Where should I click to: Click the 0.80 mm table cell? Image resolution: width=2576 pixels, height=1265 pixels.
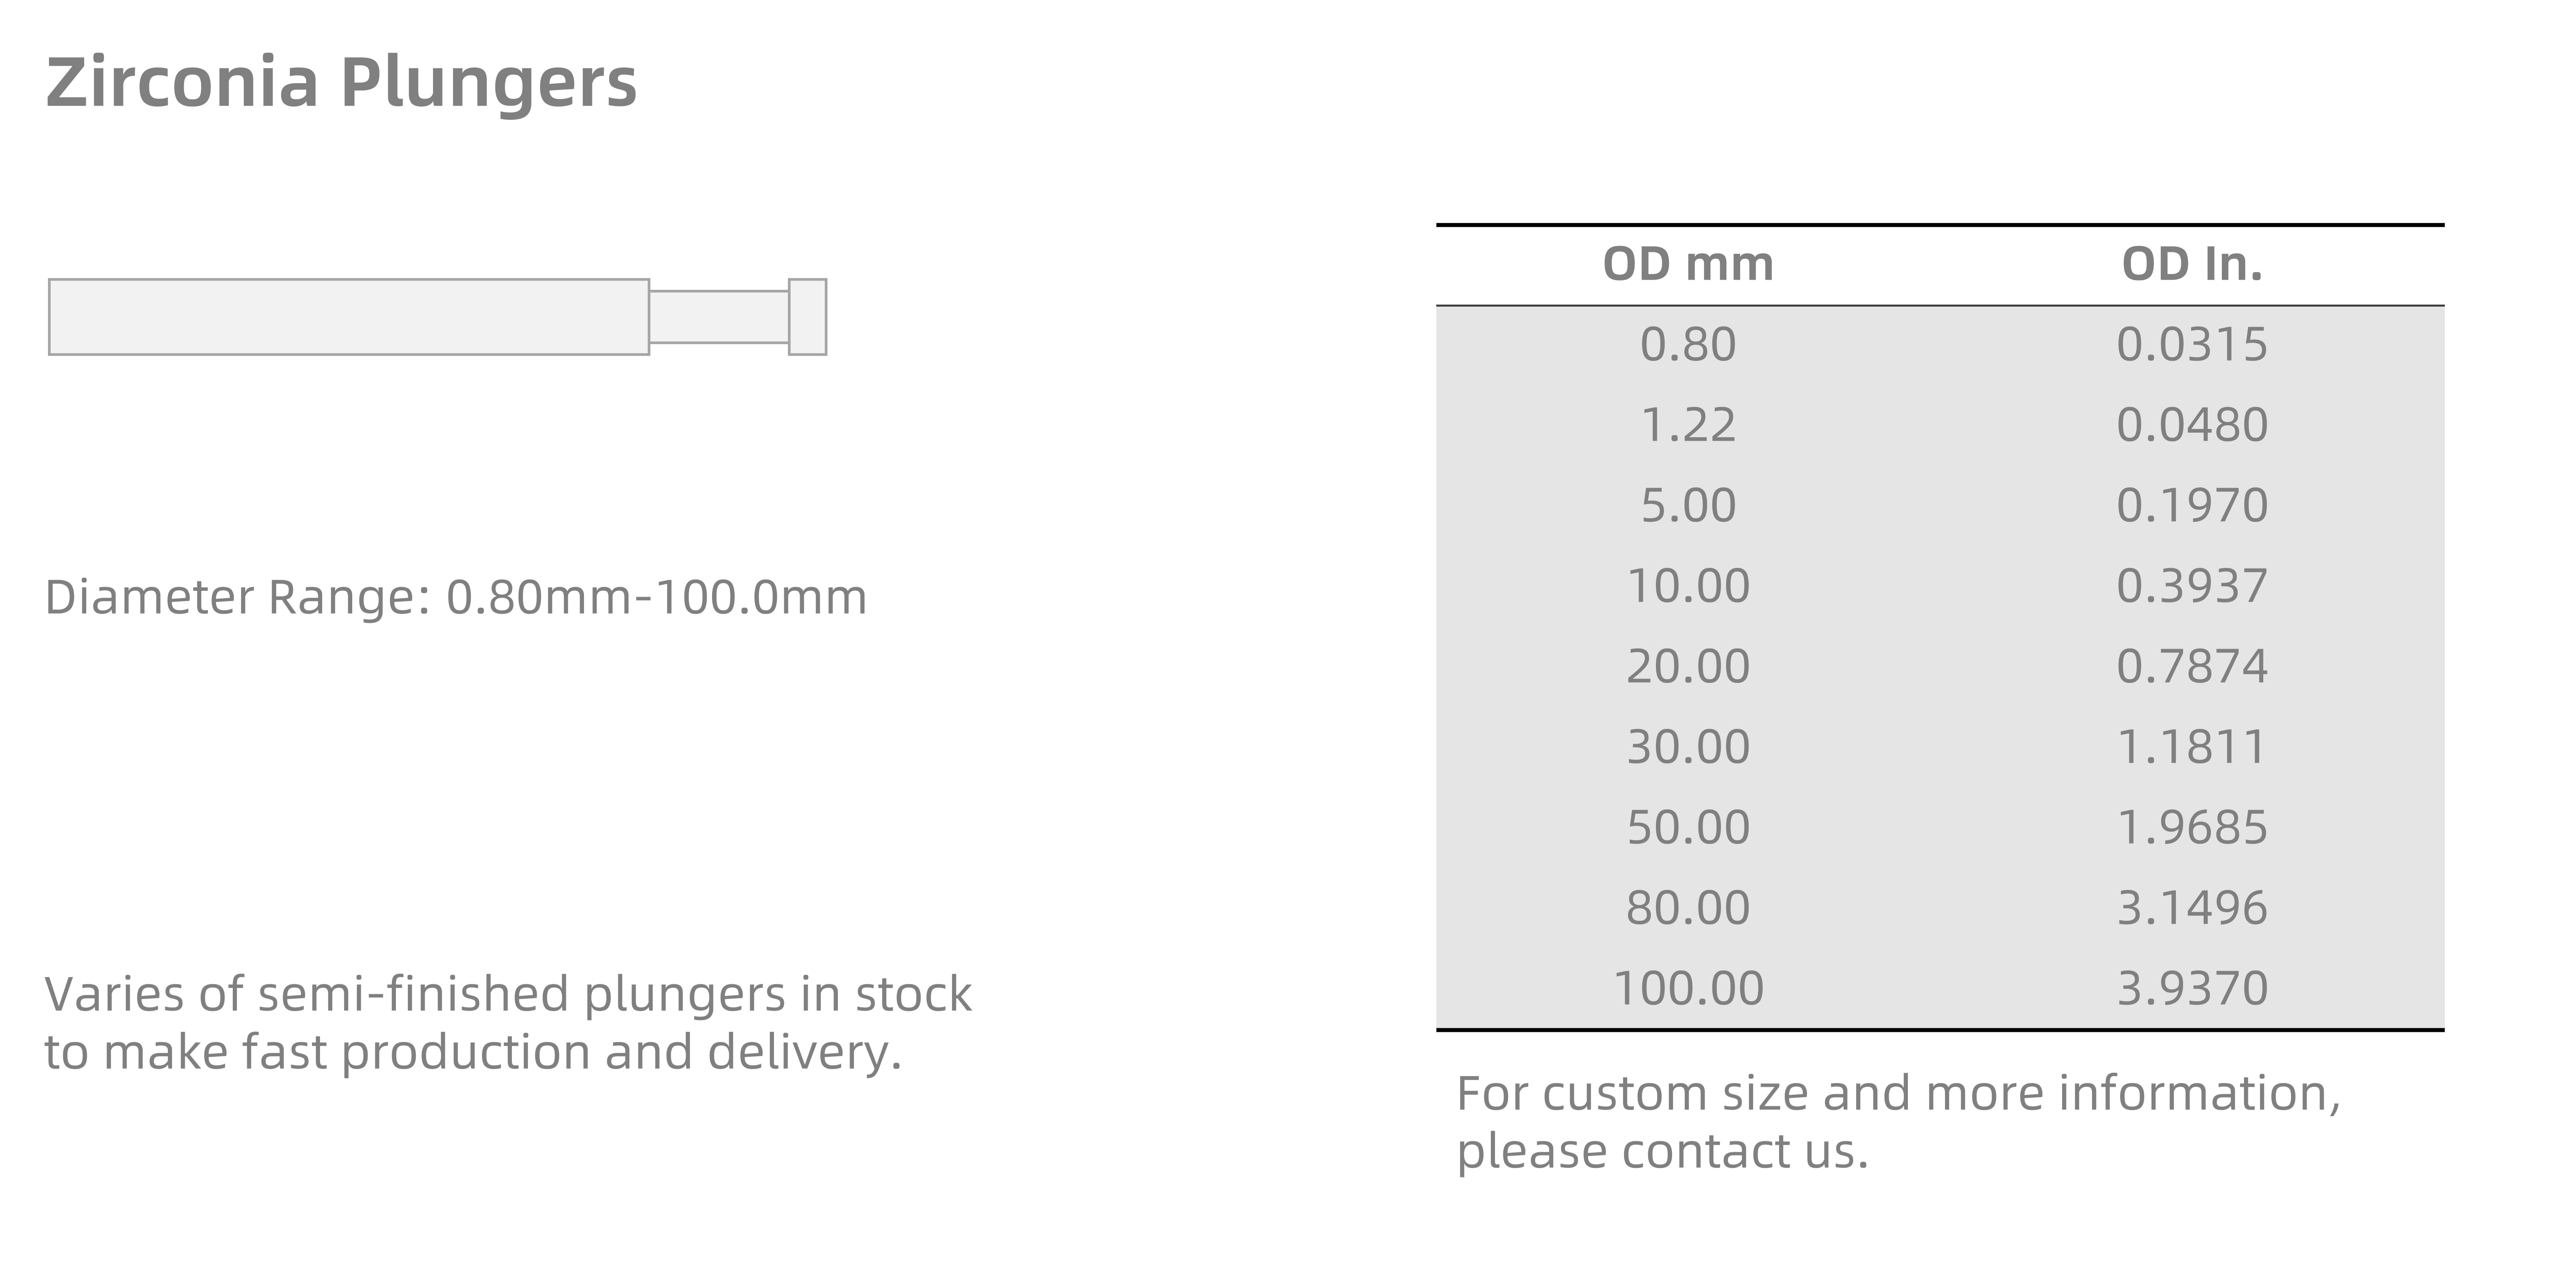(x=1688, y=345)
